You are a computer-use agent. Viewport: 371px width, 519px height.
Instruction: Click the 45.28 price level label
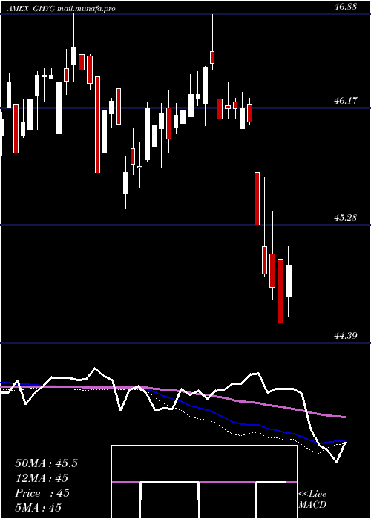(346, 218)
